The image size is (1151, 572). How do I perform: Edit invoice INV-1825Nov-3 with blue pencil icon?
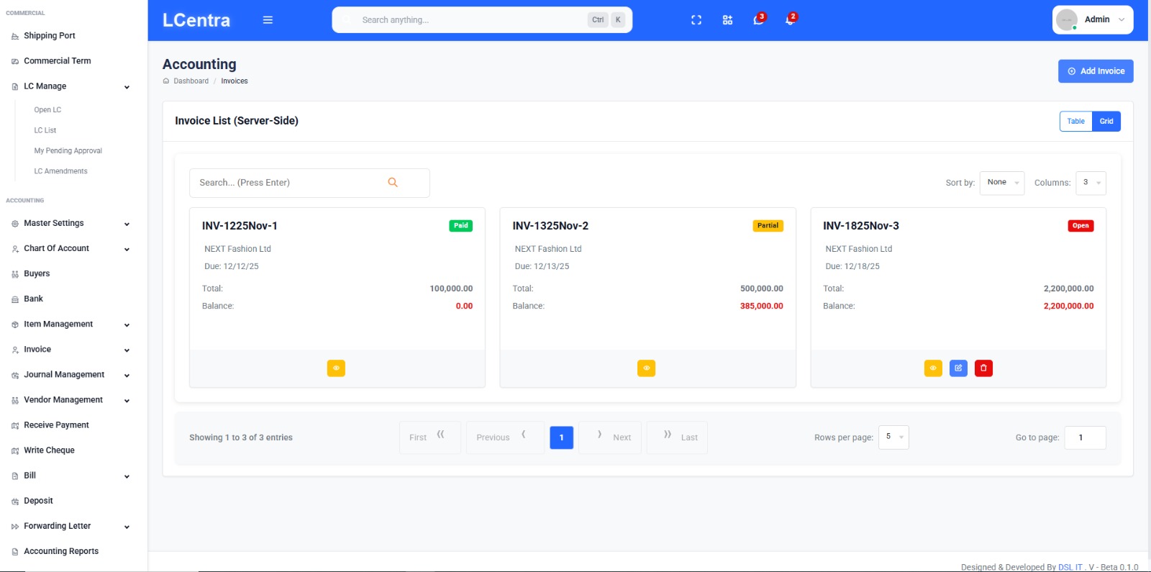[958, 368]
